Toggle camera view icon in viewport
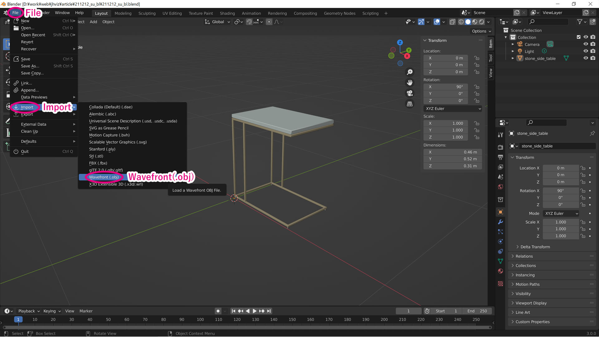Screen dimensions: 599x337 click(x=410, y=93)
